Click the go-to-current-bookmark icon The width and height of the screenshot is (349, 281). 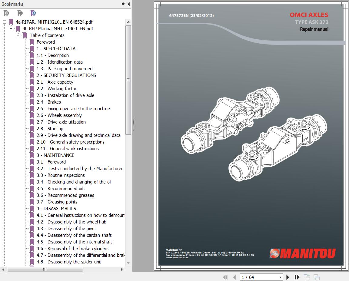pyautogui.click(x=33, y=13)
